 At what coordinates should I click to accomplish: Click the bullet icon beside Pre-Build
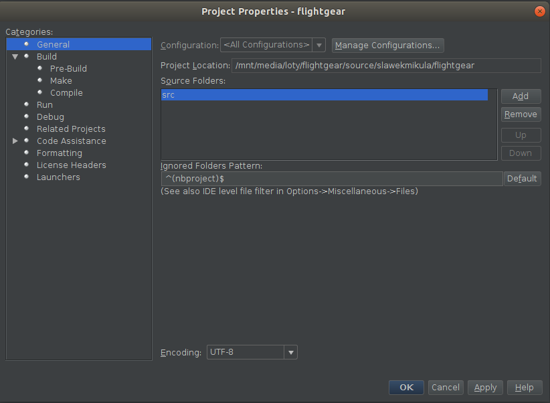(40, 68)
